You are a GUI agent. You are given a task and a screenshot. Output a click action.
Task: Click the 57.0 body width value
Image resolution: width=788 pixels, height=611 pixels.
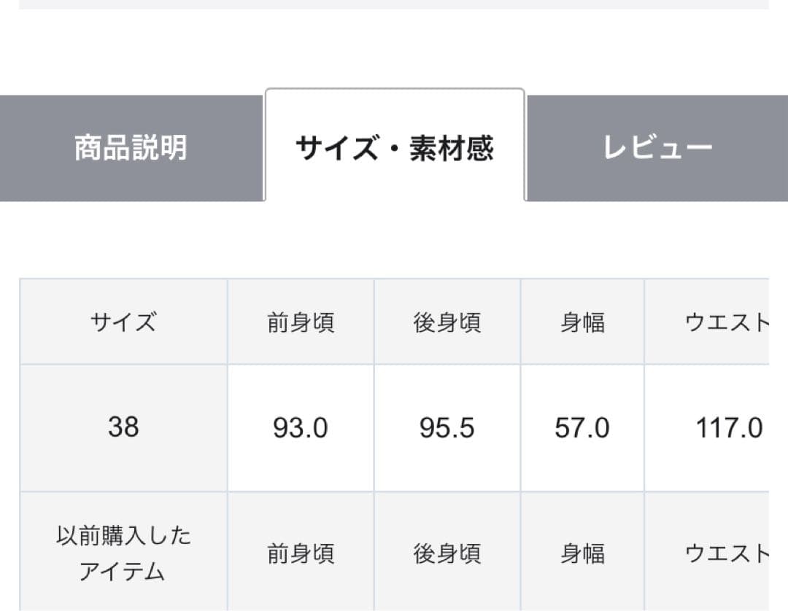[x=582, y=428]
